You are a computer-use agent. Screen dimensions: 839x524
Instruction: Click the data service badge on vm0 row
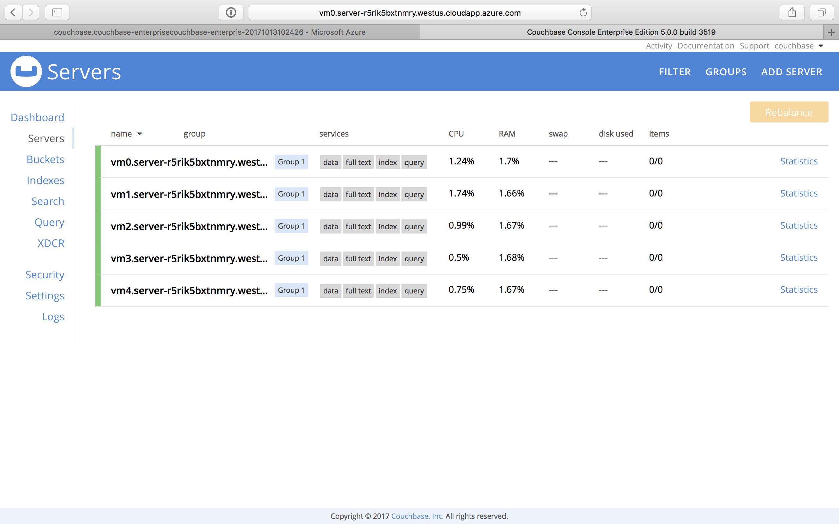point(330,162)
